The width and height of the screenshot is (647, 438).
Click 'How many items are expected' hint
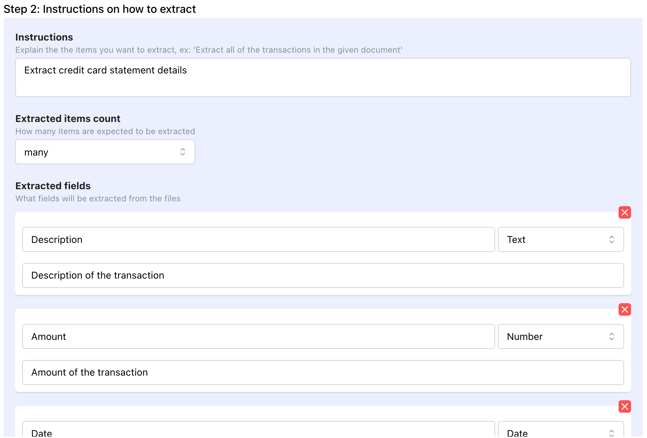click(105, 131)
